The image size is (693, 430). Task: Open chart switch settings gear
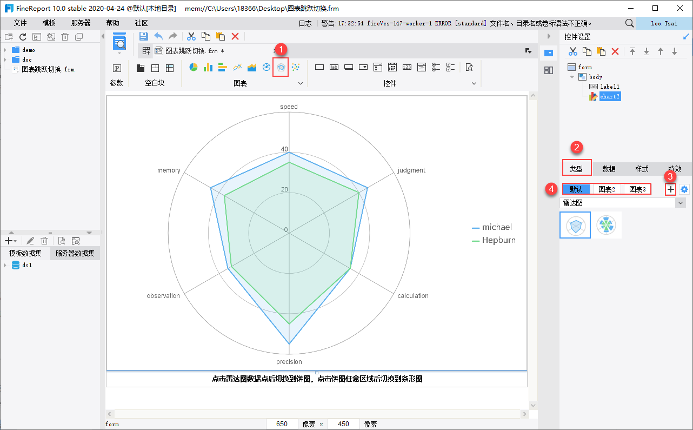(x=684, y=189)
